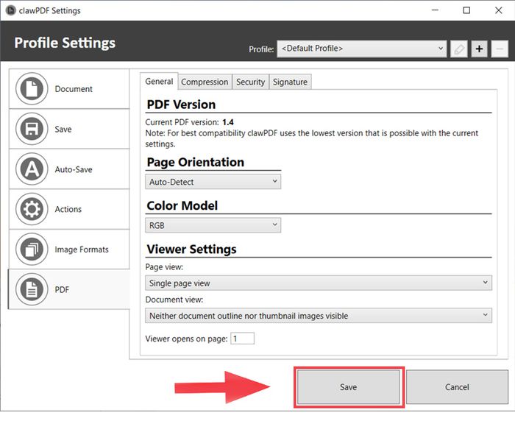Switch to the Compression tab
Screen dimensions: 515x421
click(x=205, y=82)
